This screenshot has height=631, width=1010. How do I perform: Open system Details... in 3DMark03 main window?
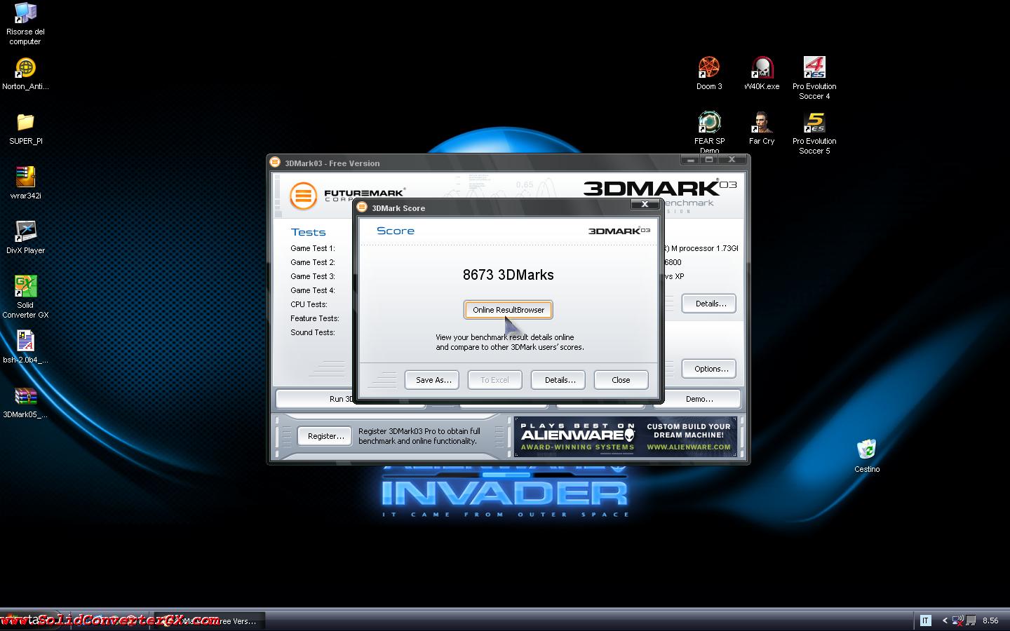709,304
